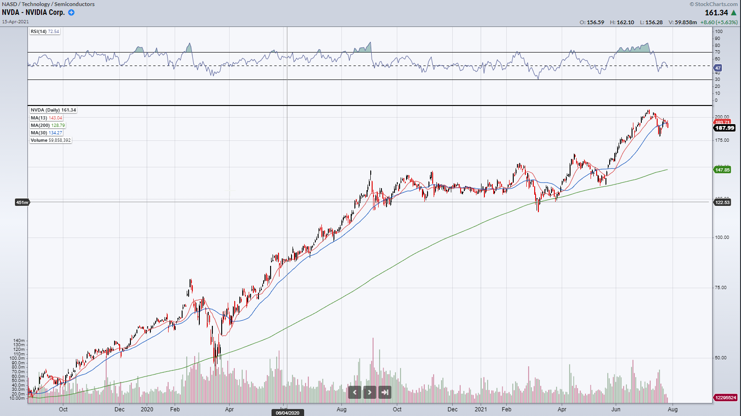Click the 140m volume axis label

pos(19,341)
